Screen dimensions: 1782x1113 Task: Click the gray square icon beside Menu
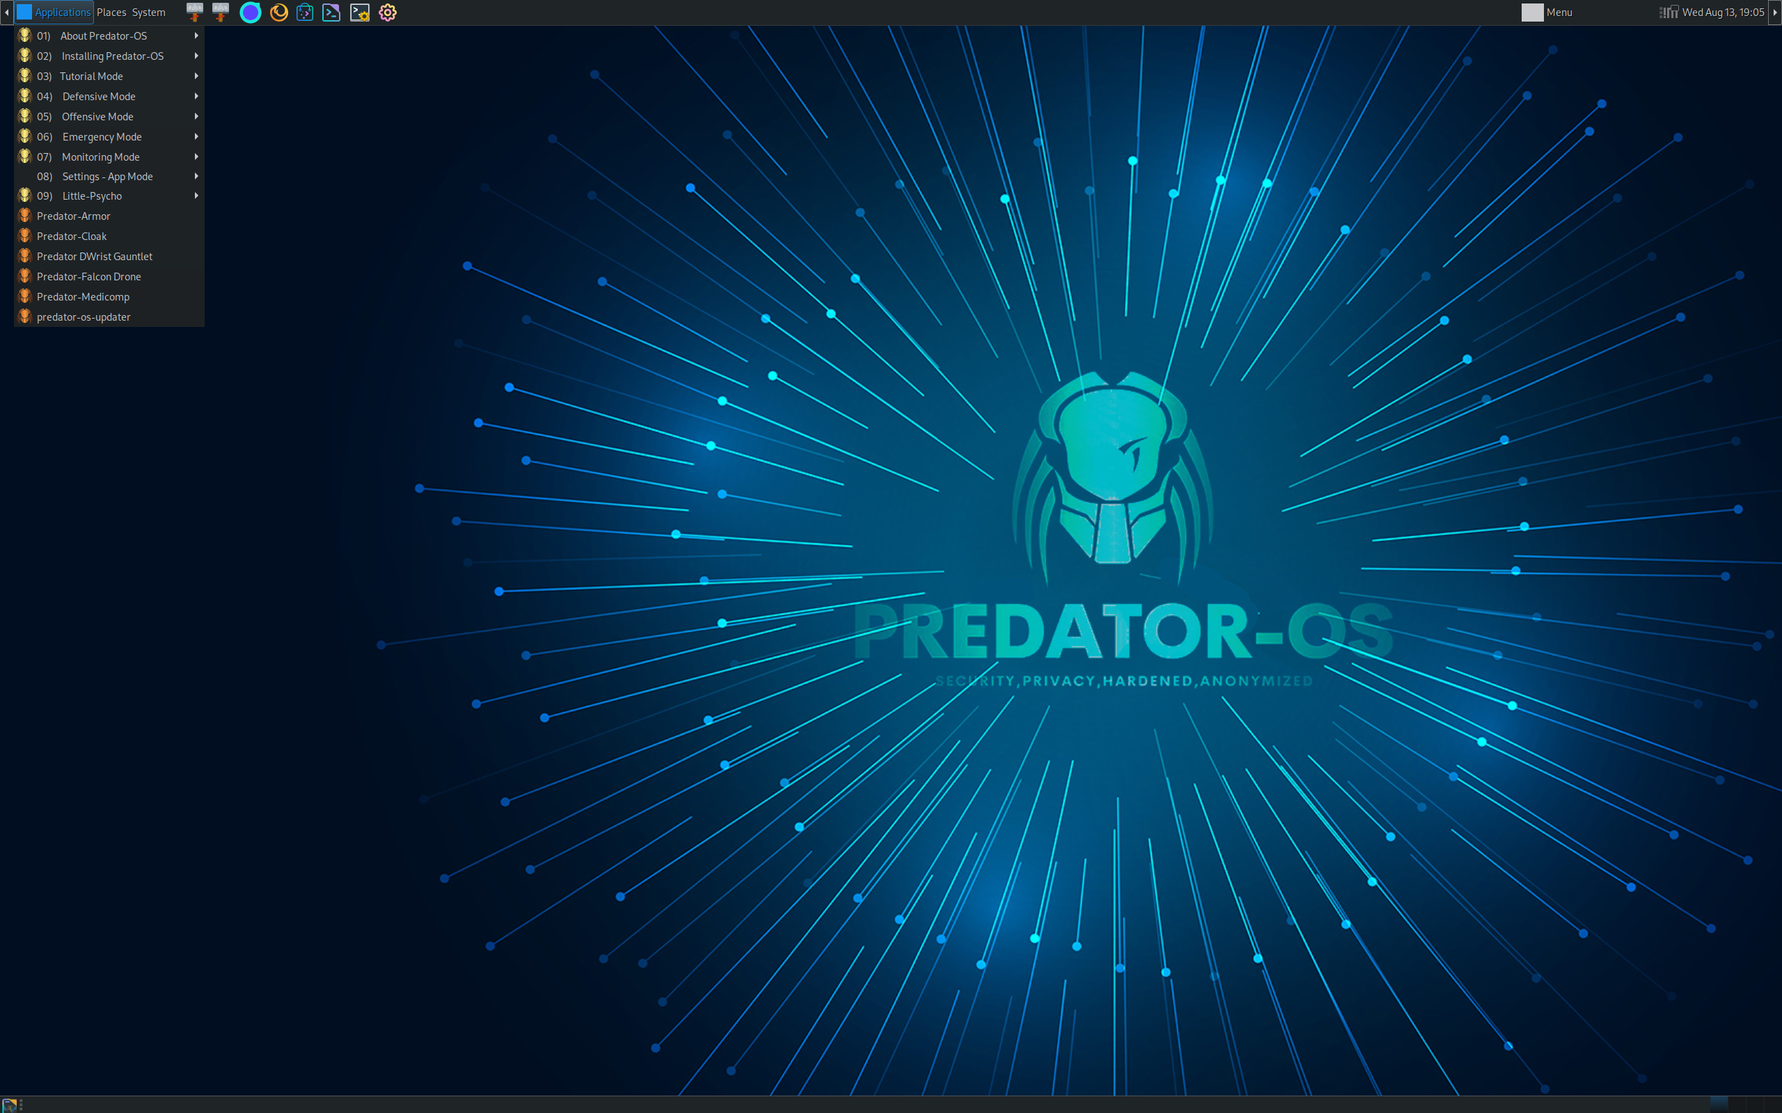1531,13
